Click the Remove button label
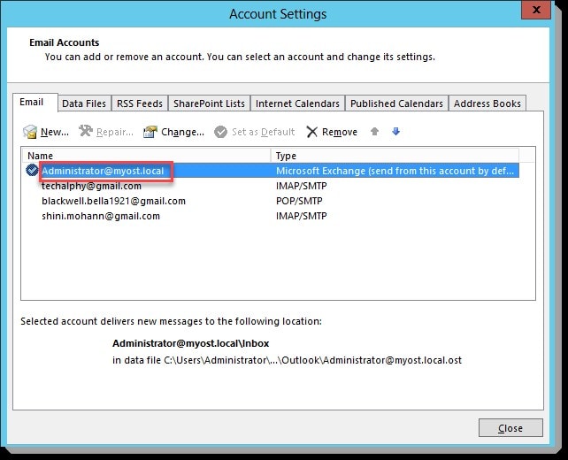568x460 pixels. 340,132
